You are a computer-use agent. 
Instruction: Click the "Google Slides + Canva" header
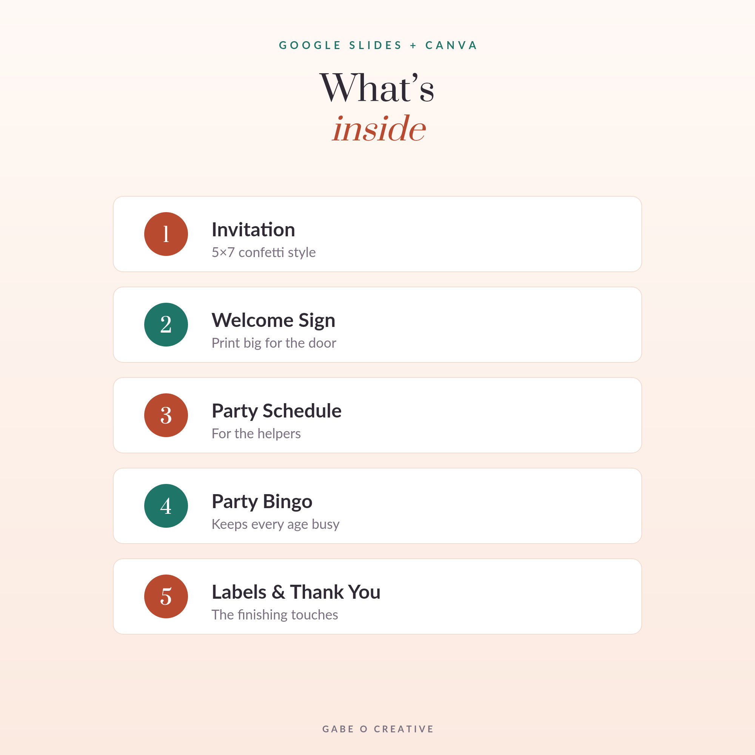tap(378, 45)
